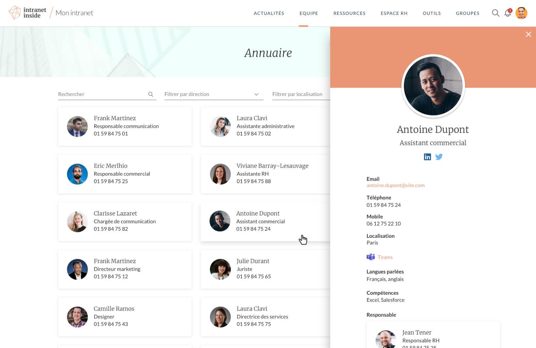The width and height of the screenshot is (536, 348).
Task: Open the user profile avatar in header
Action: tap(521, 13)
